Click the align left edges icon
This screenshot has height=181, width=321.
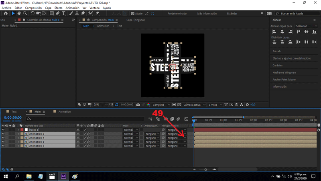coord(274,32)
